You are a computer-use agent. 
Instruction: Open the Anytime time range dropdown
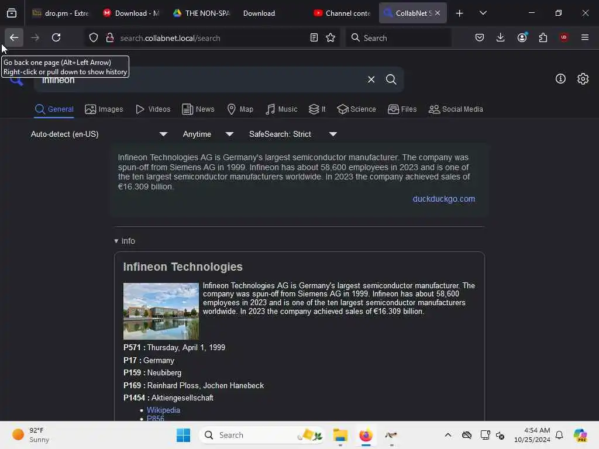pyautogui.click(x=208, y=134)
